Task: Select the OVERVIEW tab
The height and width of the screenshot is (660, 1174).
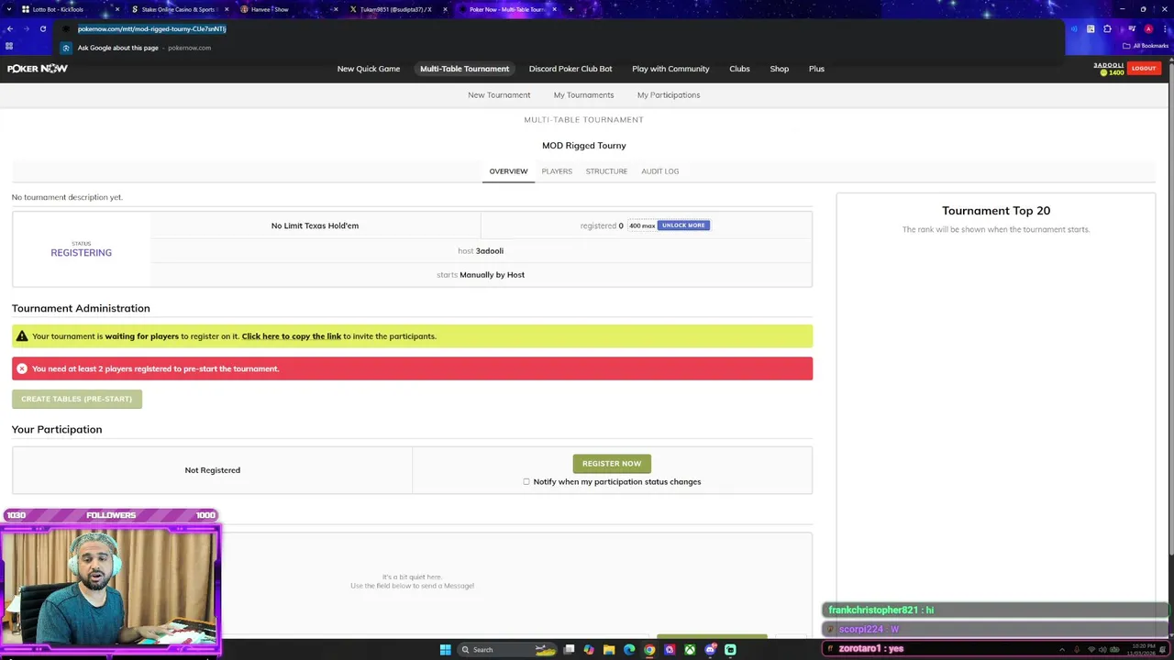Action: click(508, 171)
